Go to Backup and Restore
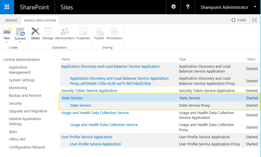The image size is (261, 157). pyautogui.click(x=25, y=96)
